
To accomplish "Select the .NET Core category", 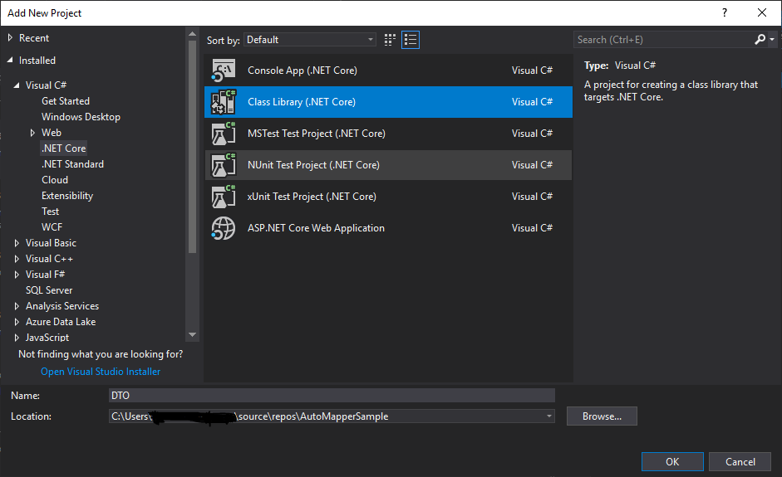I will (x=63, y=148).
